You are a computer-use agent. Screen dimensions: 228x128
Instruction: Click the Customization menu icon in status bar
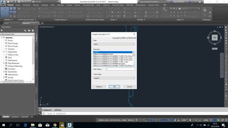coord(226,120)
